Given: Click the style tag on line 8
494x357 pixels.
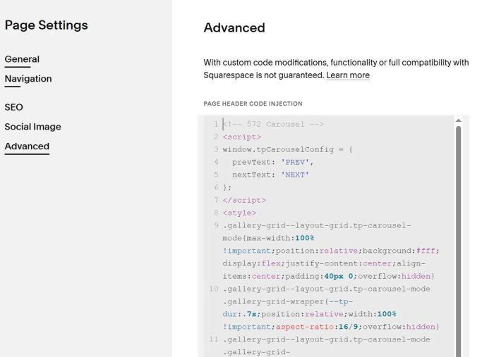Looking at the screenshot, I should (x=239, y=213).
